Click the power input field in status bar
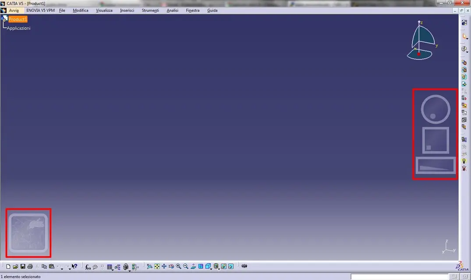This screenshot has height=280, width=471. [400, 276]
